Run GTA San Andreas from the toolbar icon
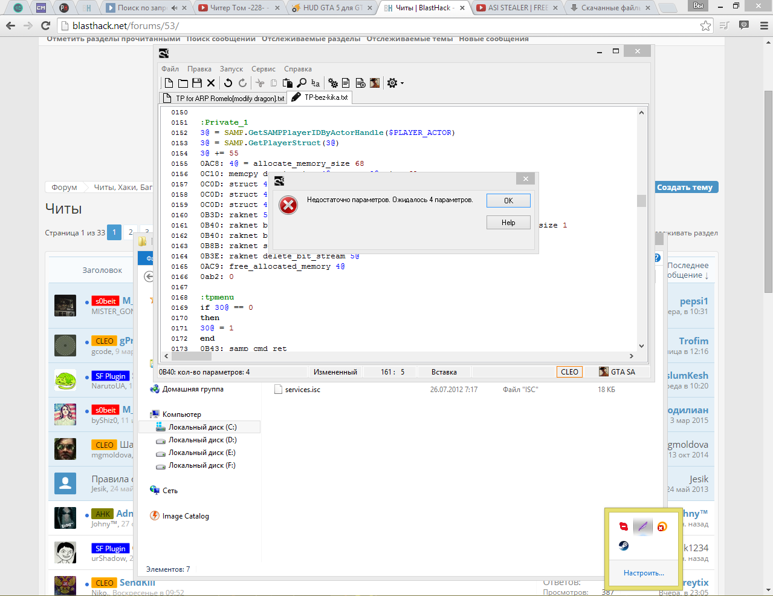Image resolution: width=773 pixels, height=596 pixels. tap(375, 83)
